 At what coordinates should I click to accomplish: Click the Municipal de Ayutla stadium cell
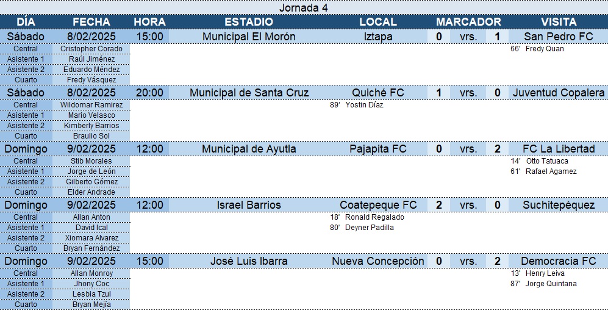[249, 149]
